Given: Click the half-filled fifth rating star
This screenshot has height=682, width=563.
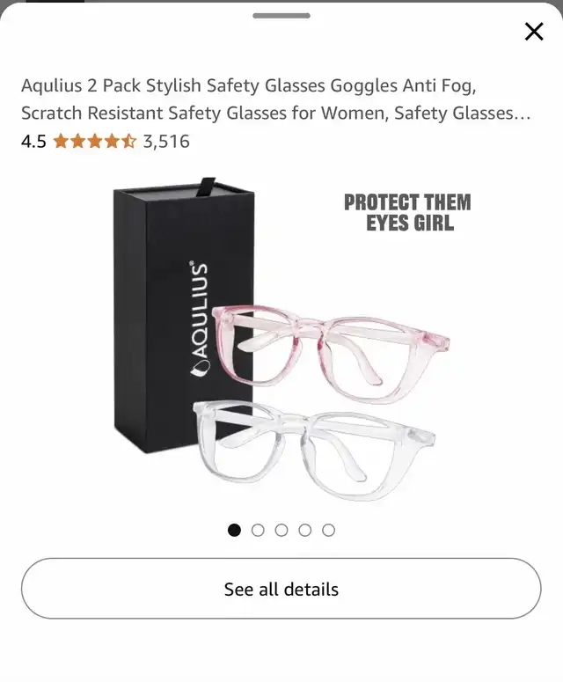Looking at the screenshot, I should (x=128, y=142).
